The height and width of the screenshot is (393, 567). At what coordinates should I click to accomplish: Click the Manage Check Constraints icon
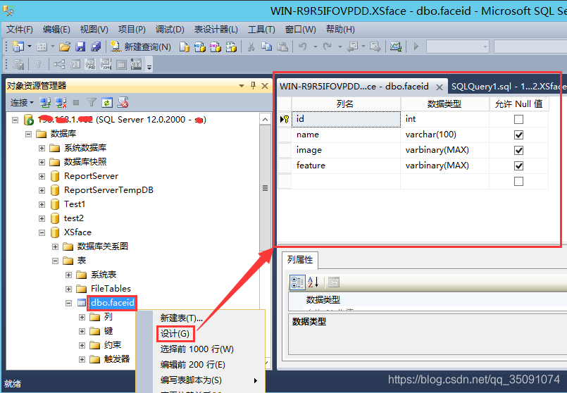tap(121, 65)
